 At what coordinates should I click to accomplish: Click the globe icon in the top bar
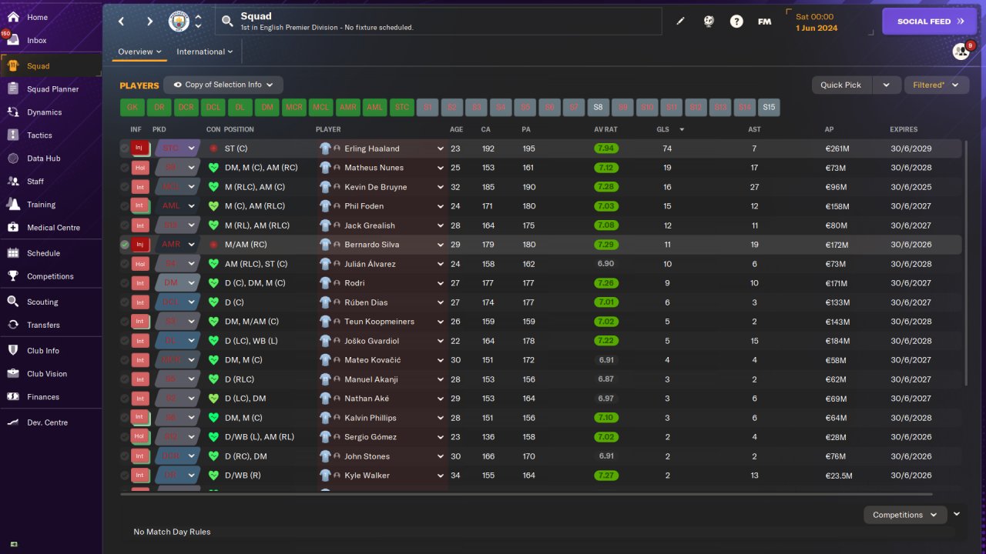point(709,22)
